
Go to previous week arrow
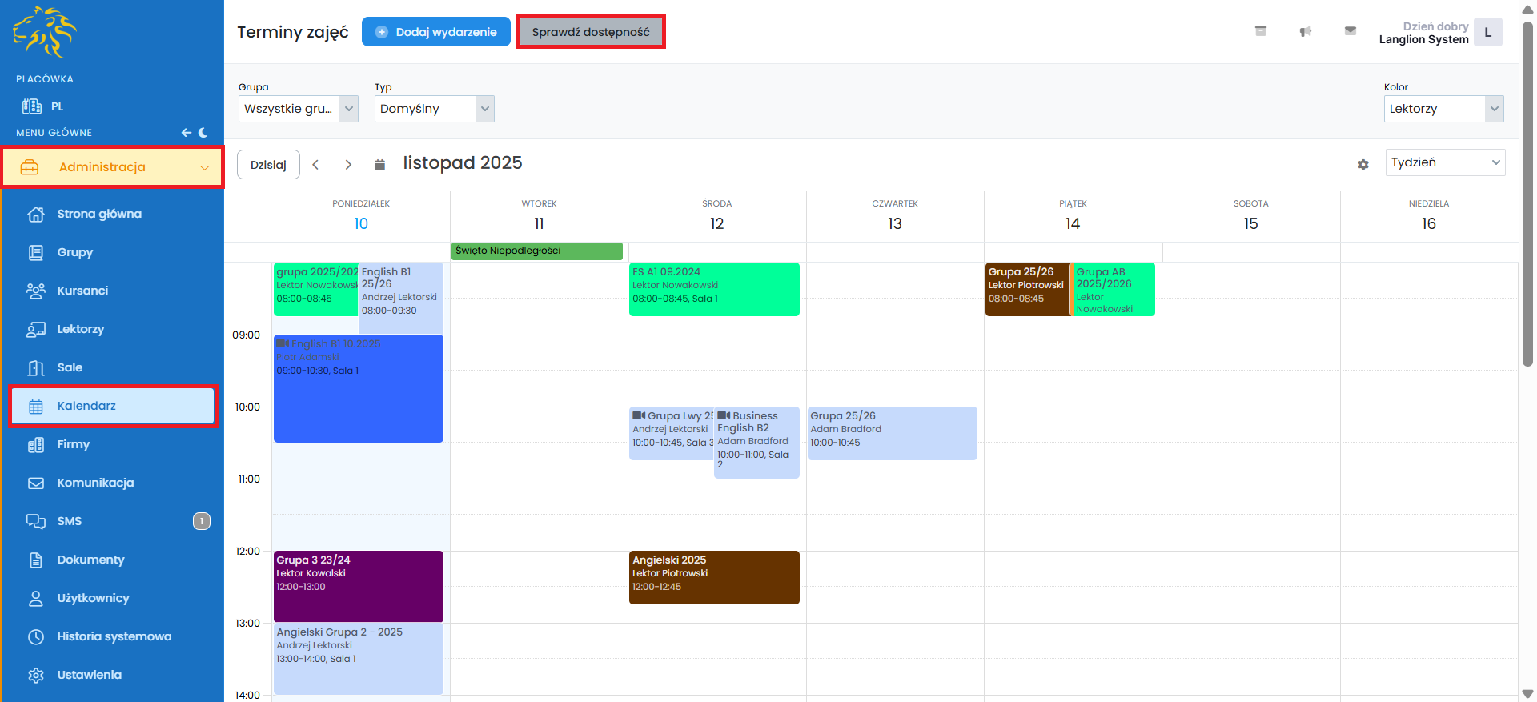(316, 165)
